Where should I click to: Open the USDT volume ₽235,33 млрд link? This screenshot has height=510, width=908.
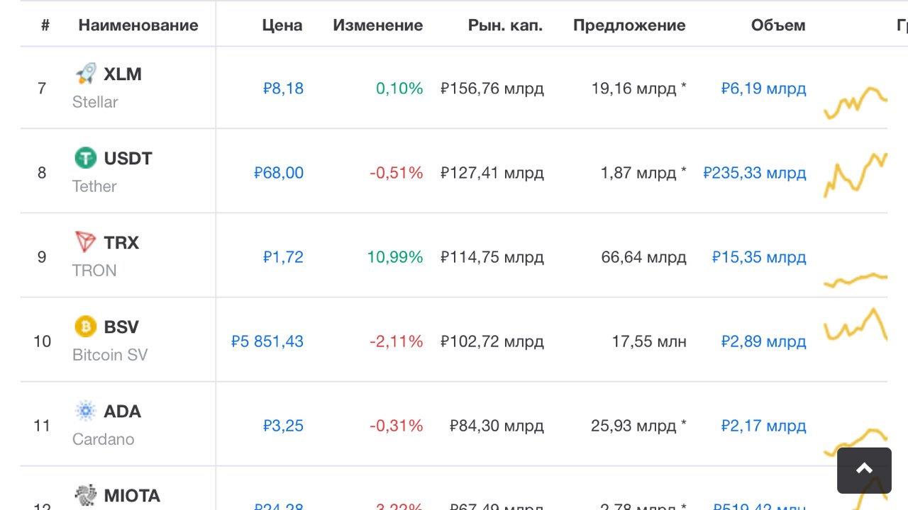tap(754, 173)
